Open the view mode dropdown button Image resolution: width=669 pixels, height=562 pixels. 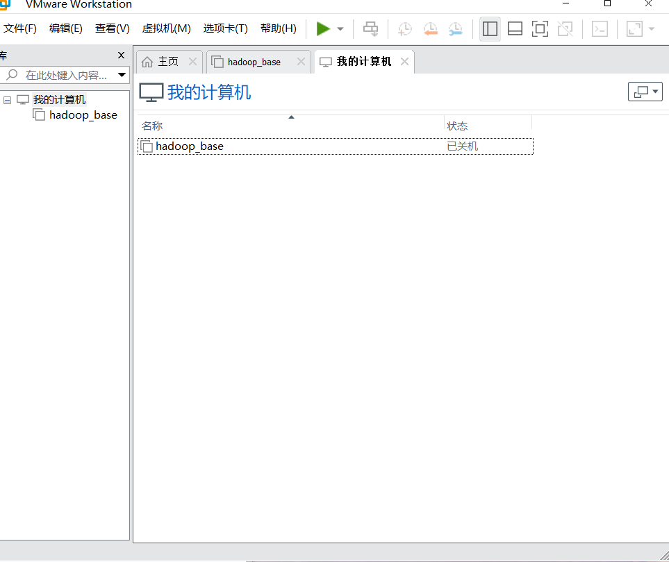point(645,92)
